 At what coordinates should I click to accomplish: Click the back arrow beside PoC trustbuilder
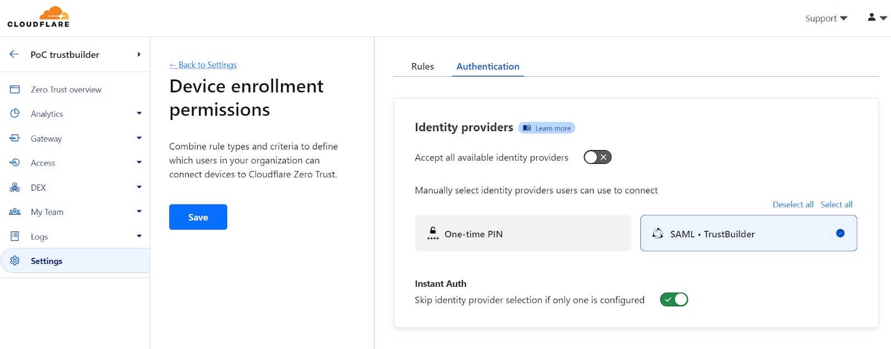(x=14, y=54)
